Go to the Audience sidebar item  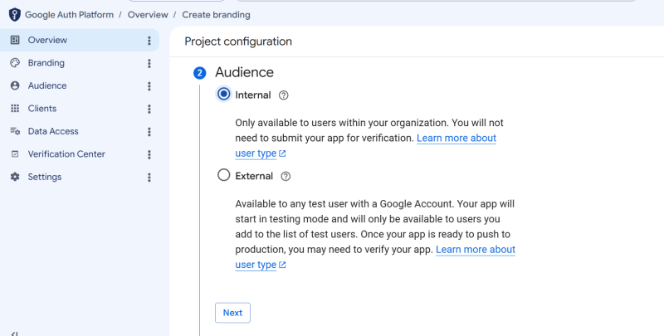point(80,86)
